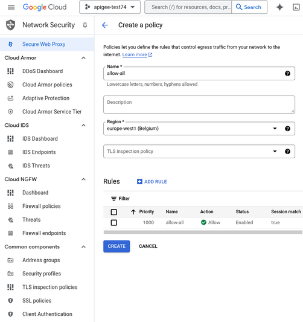The height and width of the screenshot is (322, 303).
Task: Click the Allow action cell
Action: pos(211,222)
